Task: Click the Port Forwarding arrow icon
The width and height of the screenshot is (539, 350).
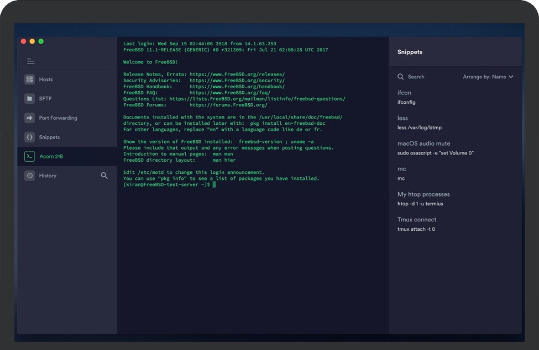Action: [x=29, y=118]
